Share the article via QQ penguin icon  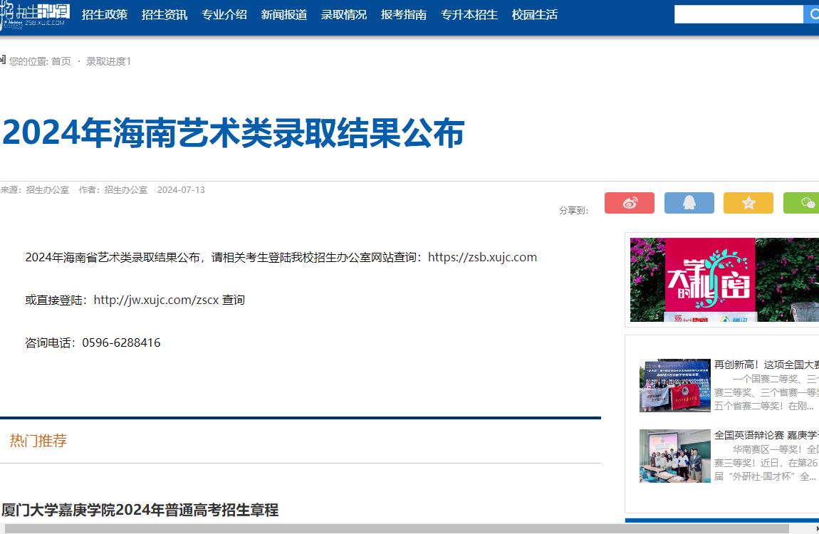coord(689,203)
